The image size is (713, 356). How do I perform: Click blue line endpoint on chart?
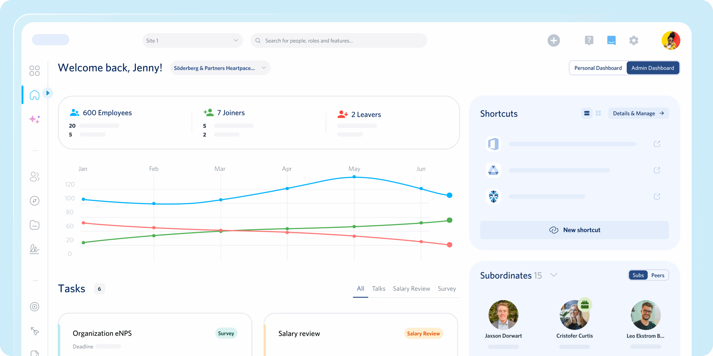[x=450, y=196]
